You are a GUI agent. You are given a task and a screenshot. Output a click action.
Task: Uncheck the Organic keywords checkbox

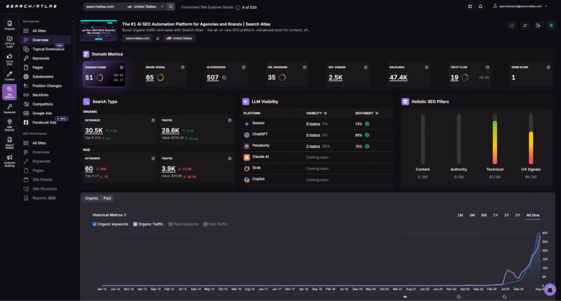[95, 224]
